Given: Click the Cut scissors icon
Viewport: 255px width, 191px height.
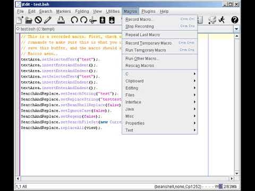Looking at the screenshot, I should point(93,20).
